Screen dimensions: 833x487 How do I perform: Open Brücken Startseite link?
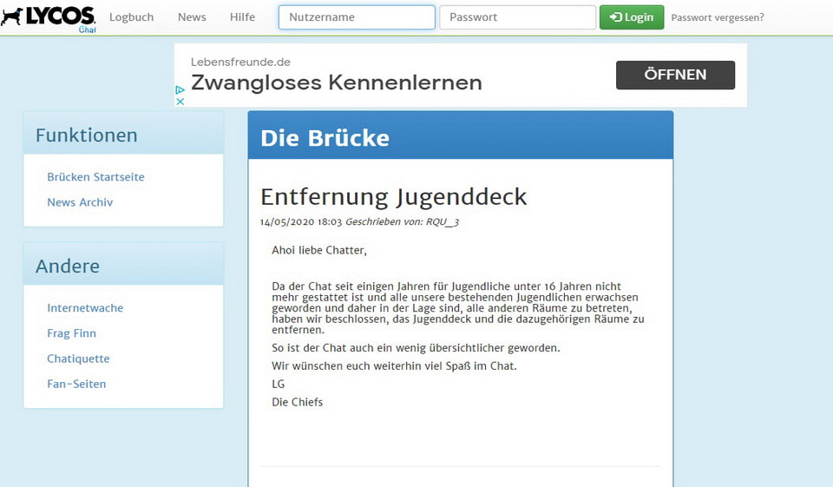[x=95, y=177]
